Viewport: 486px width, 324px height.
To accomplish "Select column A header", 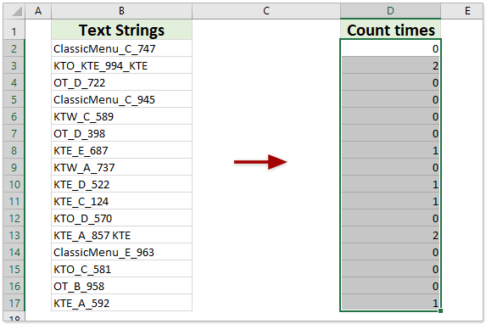I will pyautogui.click(x=38, y=11).
